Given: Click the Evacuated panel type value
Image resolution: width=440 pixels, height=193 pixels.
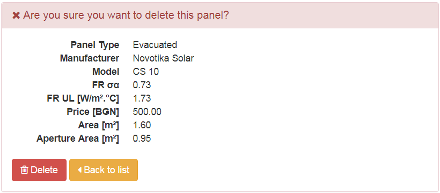Looking at the screenshot, I should (155, 45).
